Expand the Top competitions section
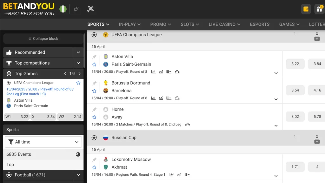The height and width of the screenshot is (183, 325). [78, 63]
